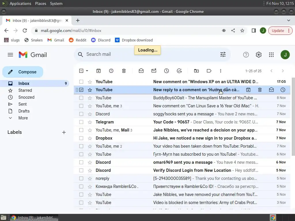Open the System menu
The height and width of the screenshot is (221, 295).
pos(56,3)
